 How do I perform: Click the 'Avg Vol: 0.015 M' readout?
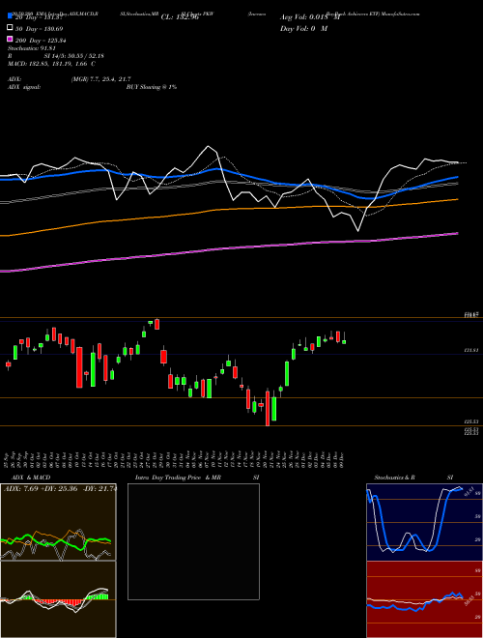[x=310, y=17]
